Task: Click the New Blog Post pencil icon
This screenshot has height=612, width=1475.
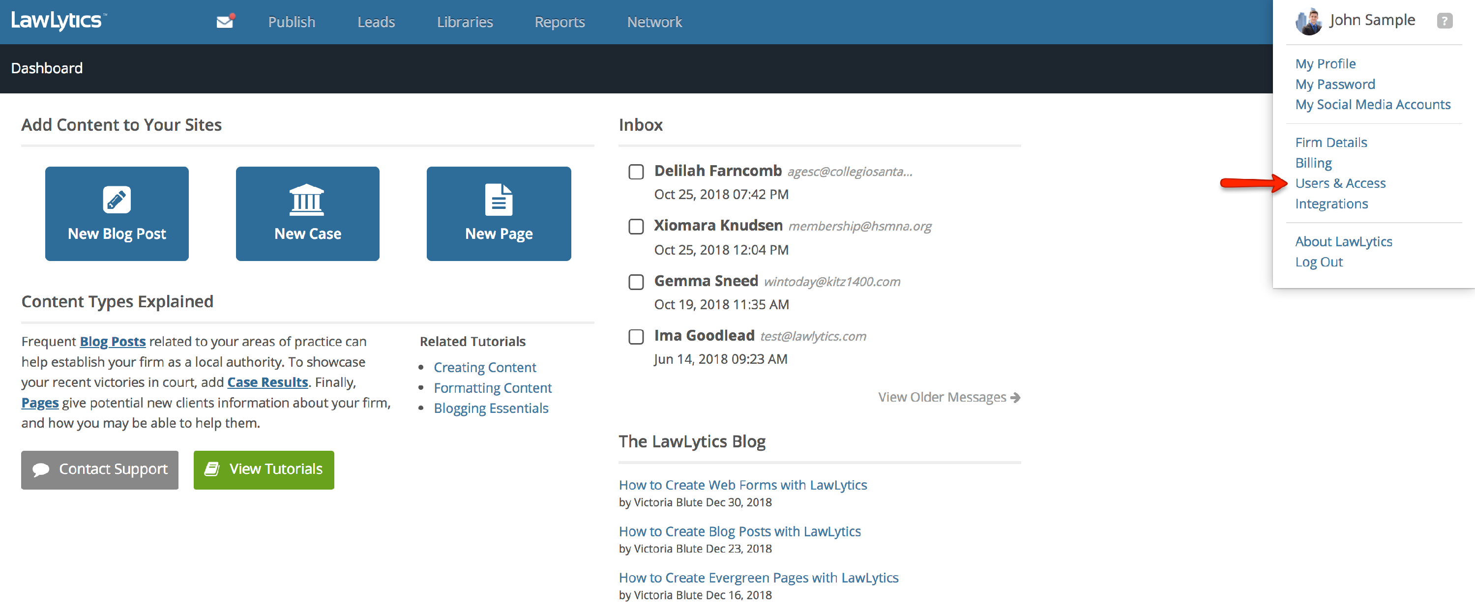Action: click(117, 199)
